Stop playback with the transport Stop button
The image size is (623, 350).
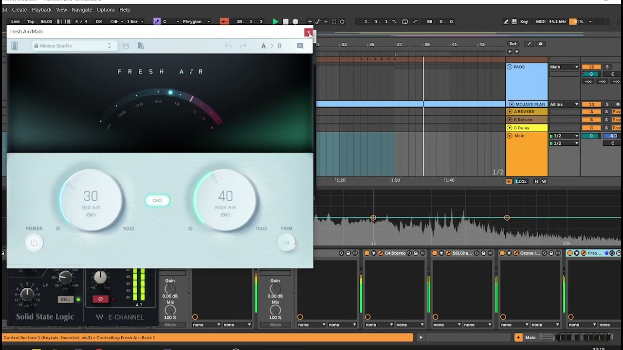point(285,21)
